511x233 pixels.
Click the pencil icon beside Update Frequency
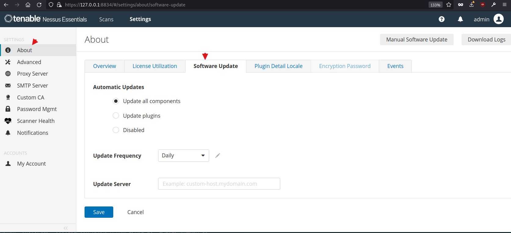[218, 156]
